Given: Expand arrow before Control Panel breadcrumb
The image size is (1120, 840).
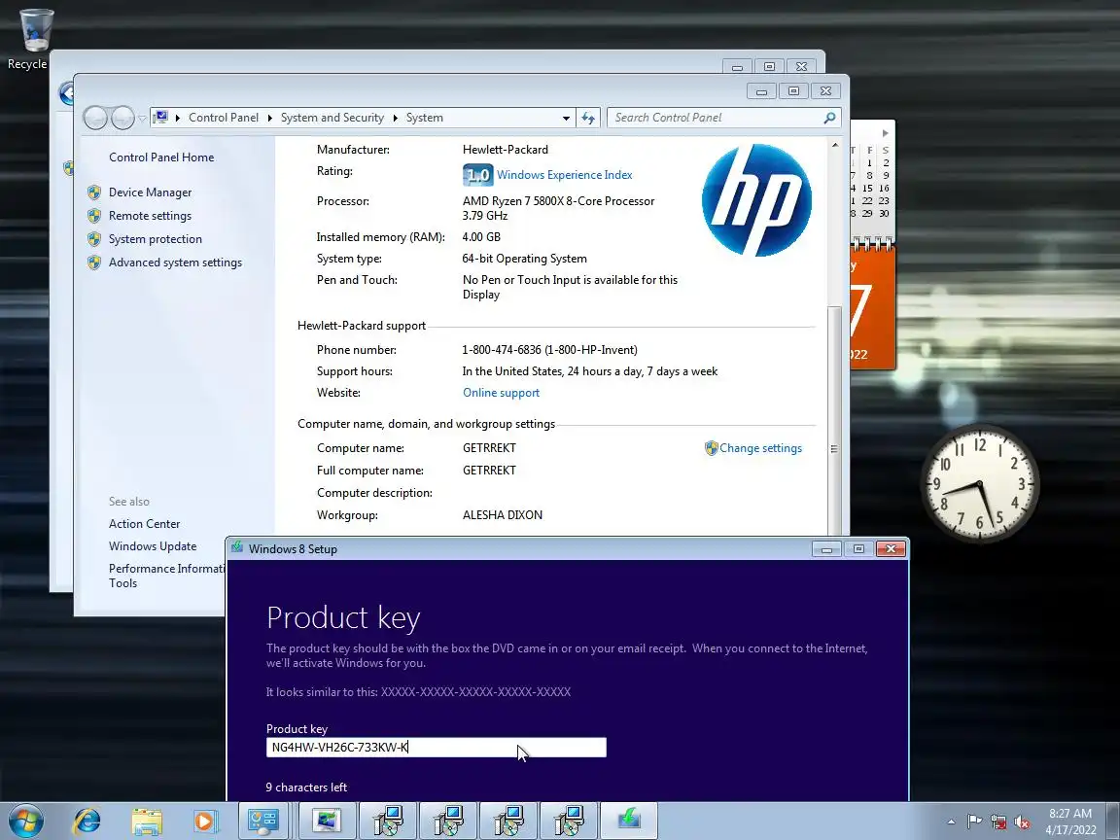Looking at the screenshot, I should (177, 118).
